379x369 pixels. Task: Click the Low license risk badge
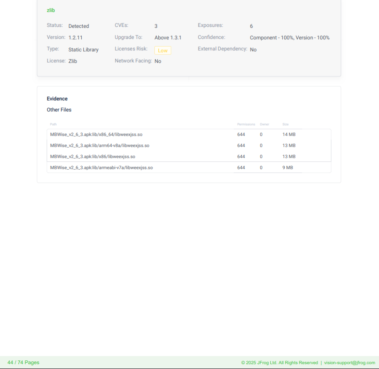[x=163, y=50]
